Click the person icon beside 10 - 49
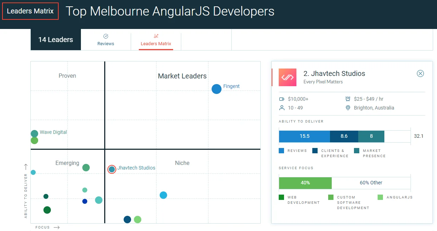 pos(282,108)
